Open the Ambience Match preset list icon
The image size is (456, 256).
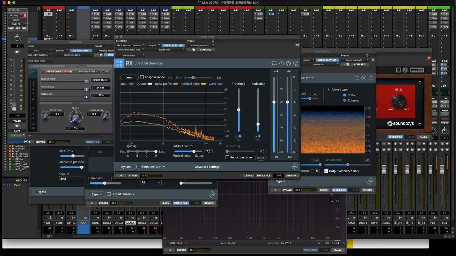[x=357, y=78]
